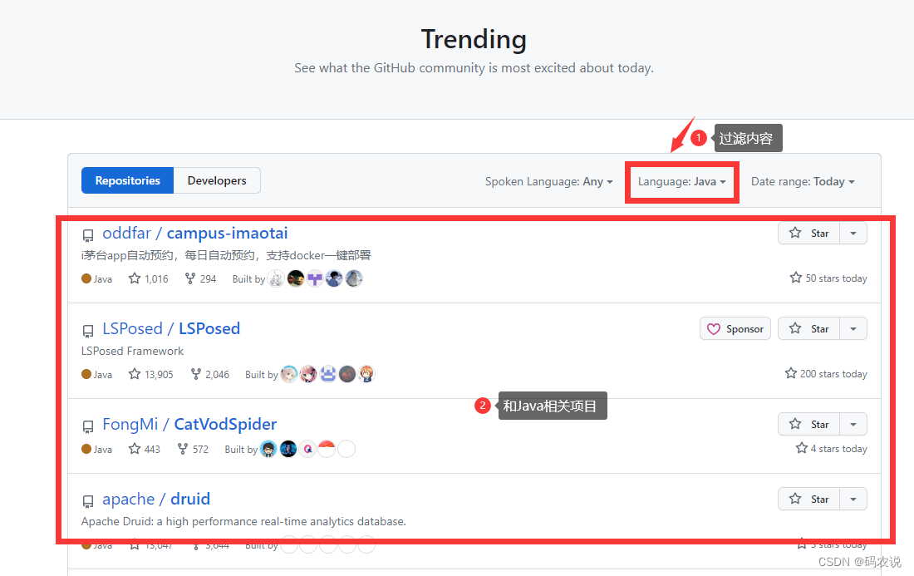Star the apache druid repository
Screen dimensions: 914x576
point(808,499)
